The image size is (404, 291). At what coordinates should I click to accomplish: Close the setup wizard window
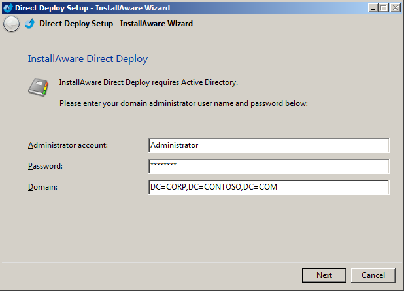[396, 8]
